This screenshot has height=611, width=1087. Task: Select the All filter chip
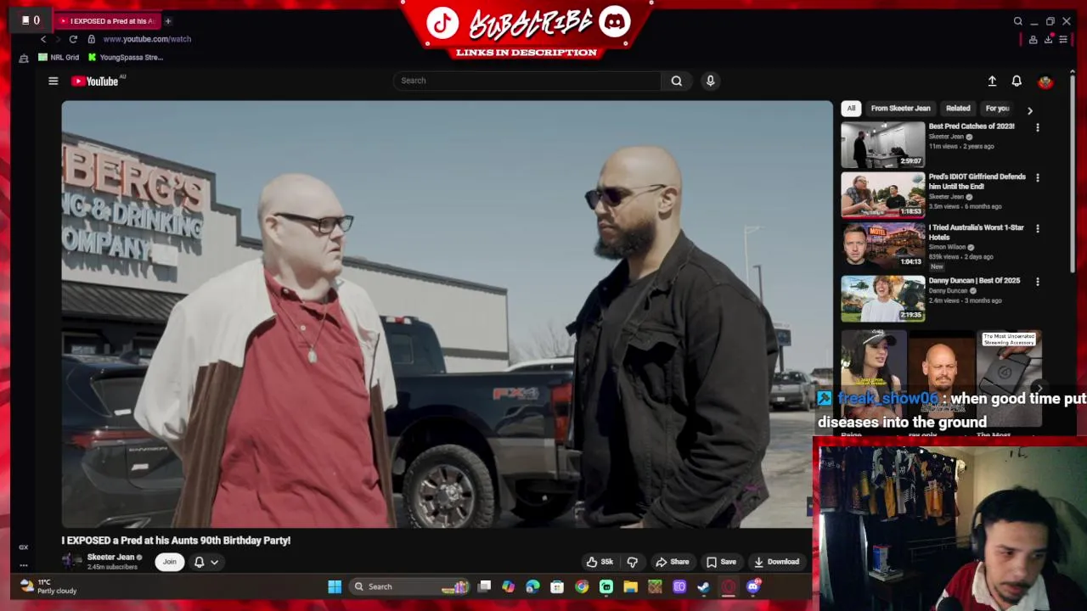[x=851, y=109]
